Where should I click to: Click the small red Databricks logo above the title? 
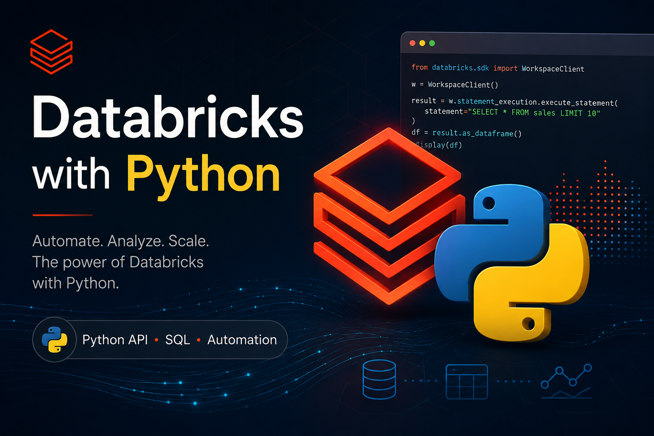click(x=52, y=52)
